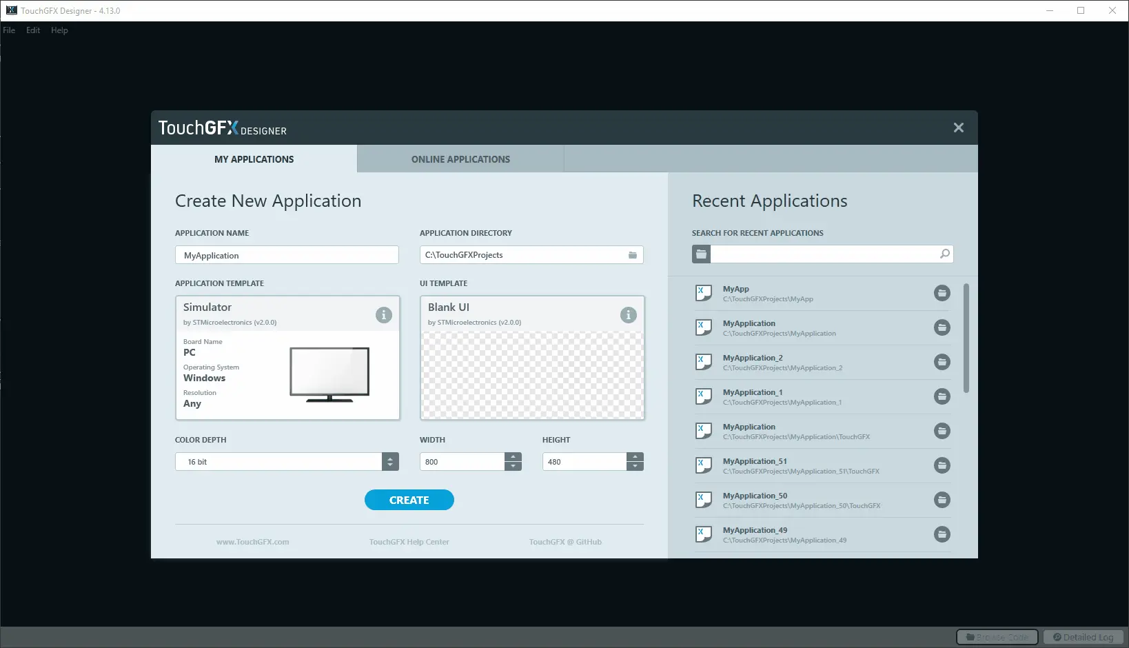Show info for Blank UI template
Image resolution: width=1129 pixels, height=648 pixels.
(x=629, y=315)
